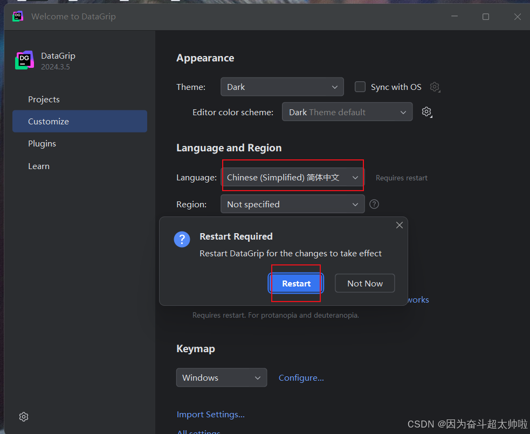Minimize the Welcome to DataGrip window

pyautogui.click(x=455, y=16)
